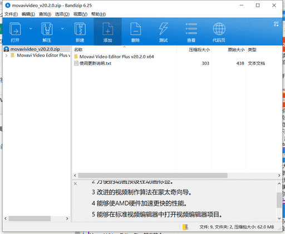Sort by the 名称 column header

pos(78,49)
